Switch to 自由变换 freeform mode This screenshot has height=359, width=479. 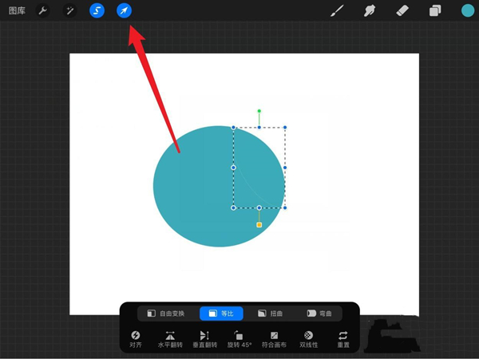click(164, 314)
